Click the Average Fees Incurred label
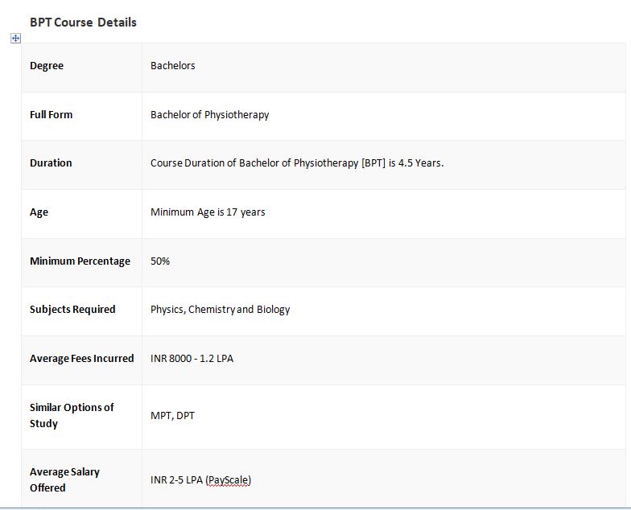Viewport: 631px width, 510px height. tap(82, 359)
